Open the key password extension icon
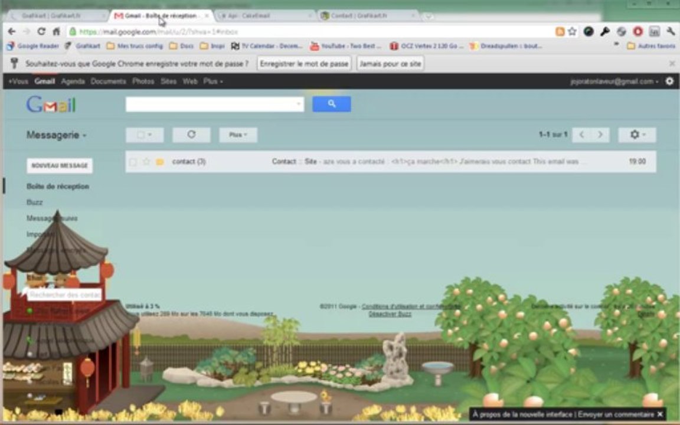This screenshot has width=680, height=425. pos(605,31)
